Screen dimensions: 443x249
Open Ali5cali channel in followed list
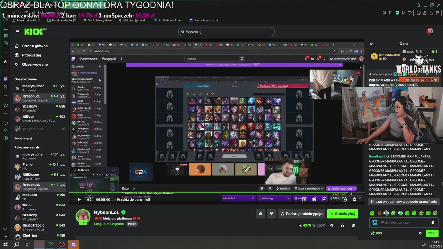point(39,118)
